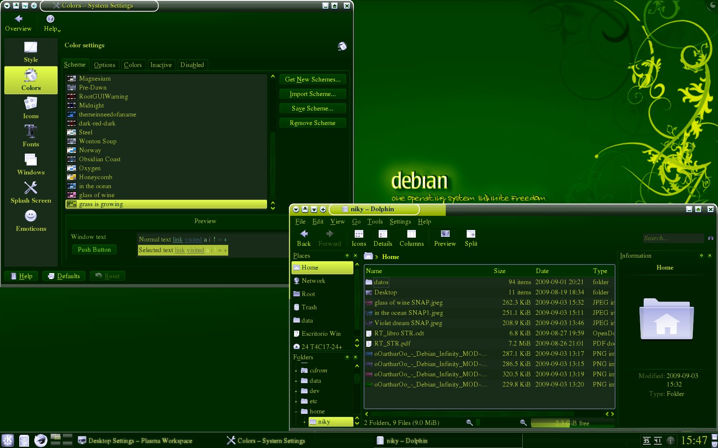The image size is (718, 448).
Task: Click the Back arrow in Dolphin
Action: [x=304, y=238]
